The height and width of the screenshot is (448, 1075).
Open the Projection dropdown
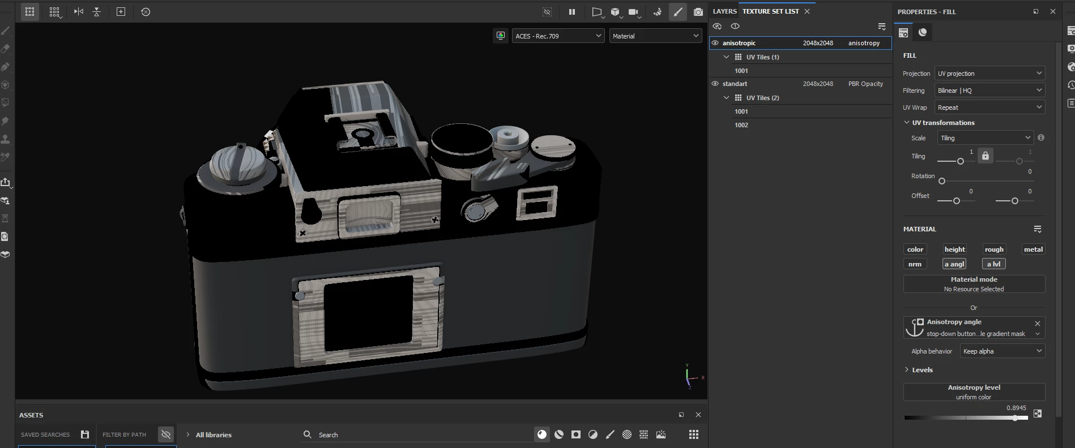coord(989,74)
